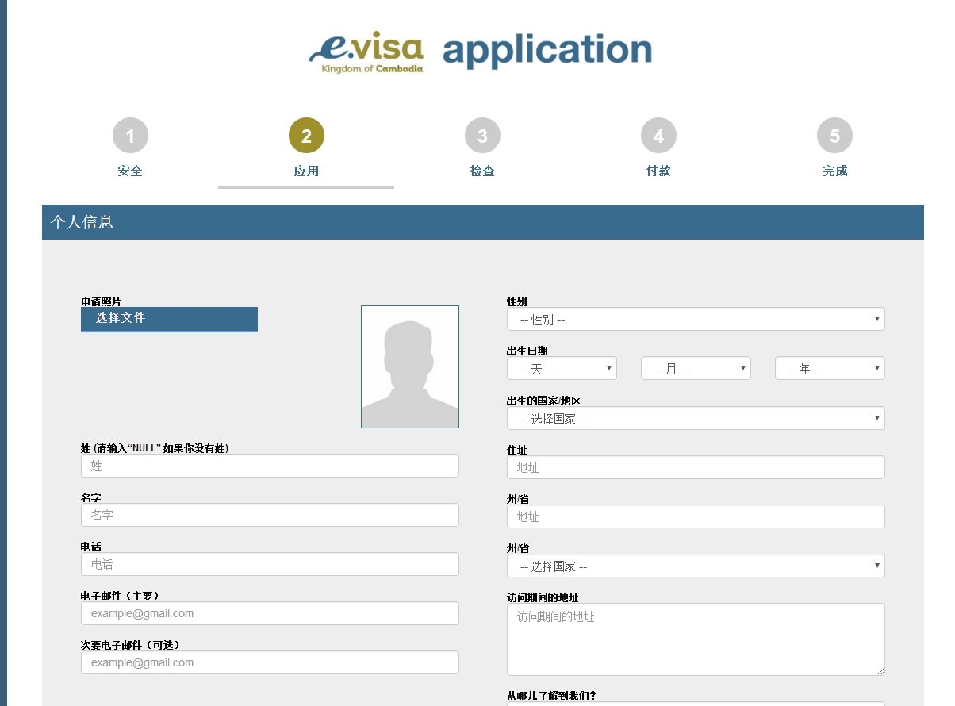This screenshot has height=706, width=955.
Task: Click step 1 circle for 安全
Action: coord(130,136)
